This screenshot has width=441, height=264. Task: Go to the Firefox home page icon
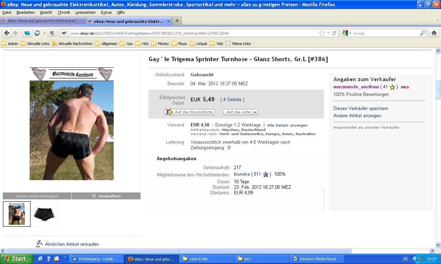(x=434, y=33)
